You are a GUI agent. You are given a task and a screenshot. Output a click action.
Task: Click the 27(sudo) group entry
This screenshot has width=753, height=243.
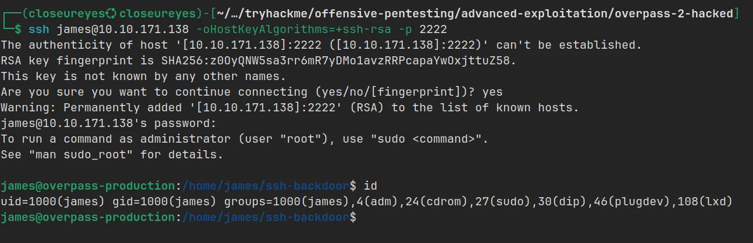(484, 202)
